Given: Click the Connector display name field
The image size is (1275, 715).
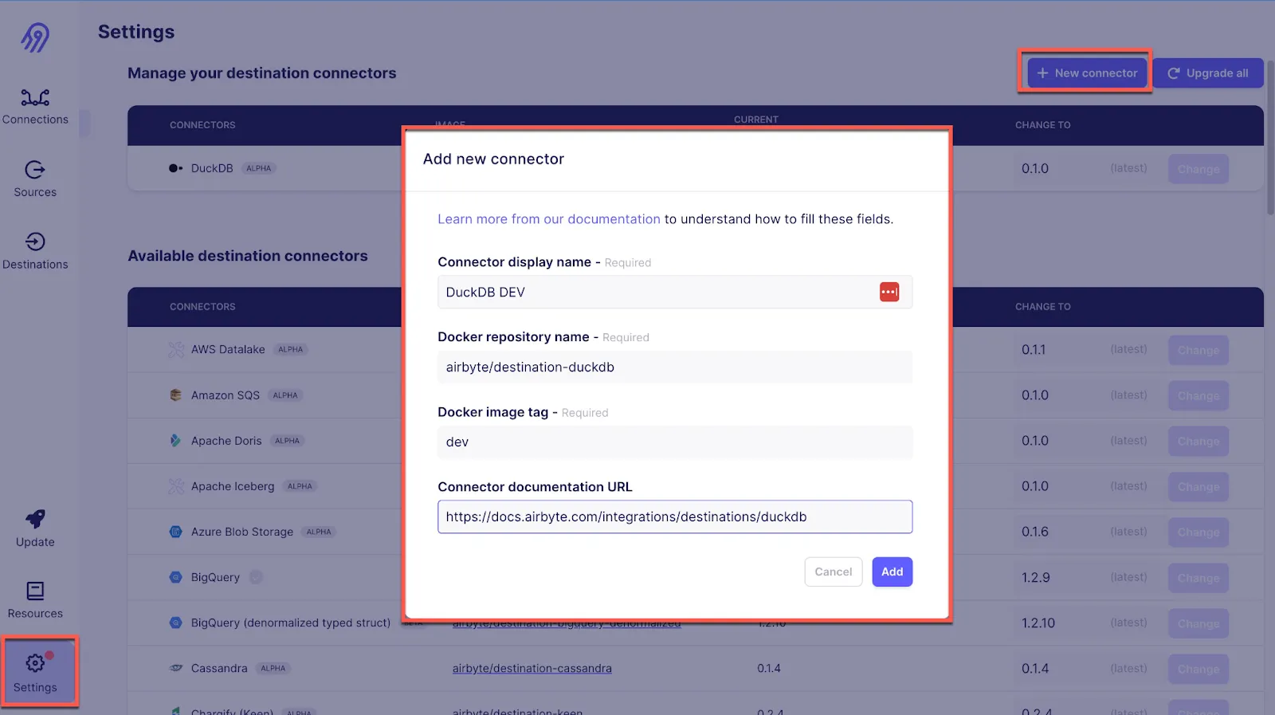Looking at the screenshot, I should pos(675,292).
